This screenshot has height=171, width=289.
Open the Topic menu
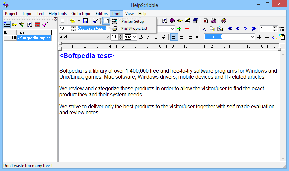click(x=27, y=14)
